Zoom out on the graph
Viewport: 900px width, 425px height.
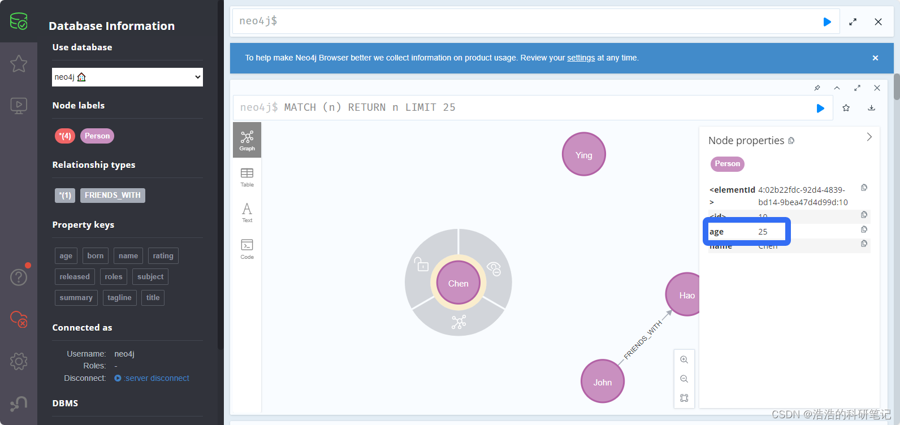(684, 379)
